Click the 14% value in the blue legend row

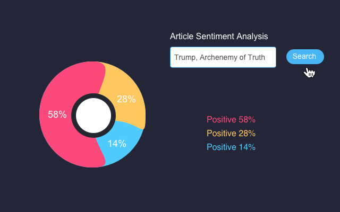[x=247, y=147]
